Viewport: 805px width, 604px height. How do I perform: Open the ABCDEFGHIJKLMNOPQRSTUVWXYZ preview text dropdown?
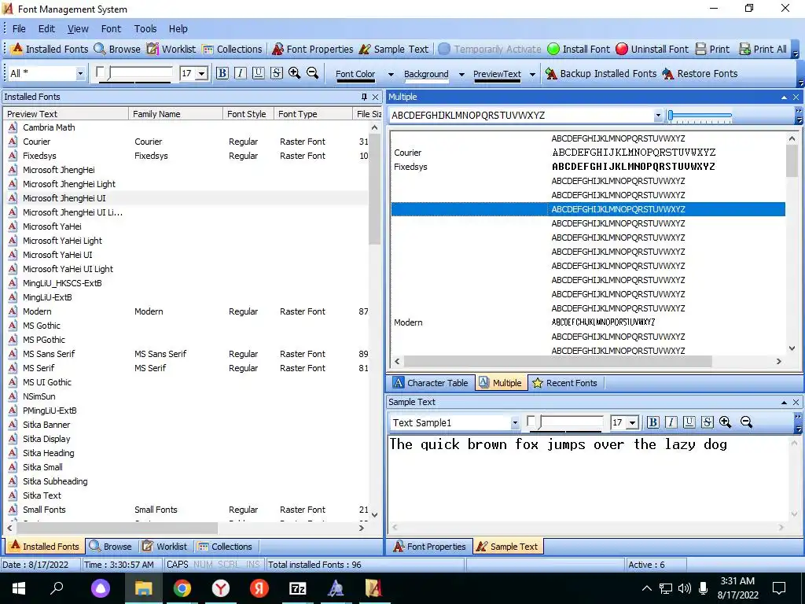point(658,116)
